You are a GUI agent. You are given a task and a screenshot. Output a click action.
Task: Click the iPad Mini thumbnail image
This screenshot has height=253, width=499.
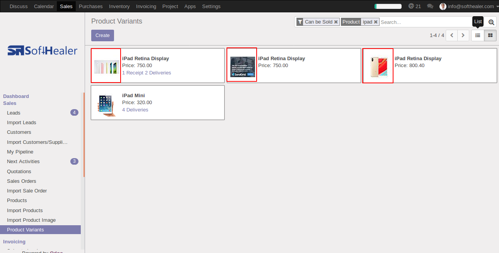(107, 105)
